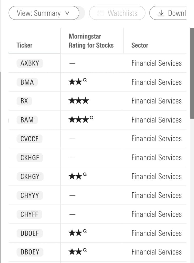Click the Ticker column header
Image resolution: width=194 pixels, height=263 pixels.
24,45
